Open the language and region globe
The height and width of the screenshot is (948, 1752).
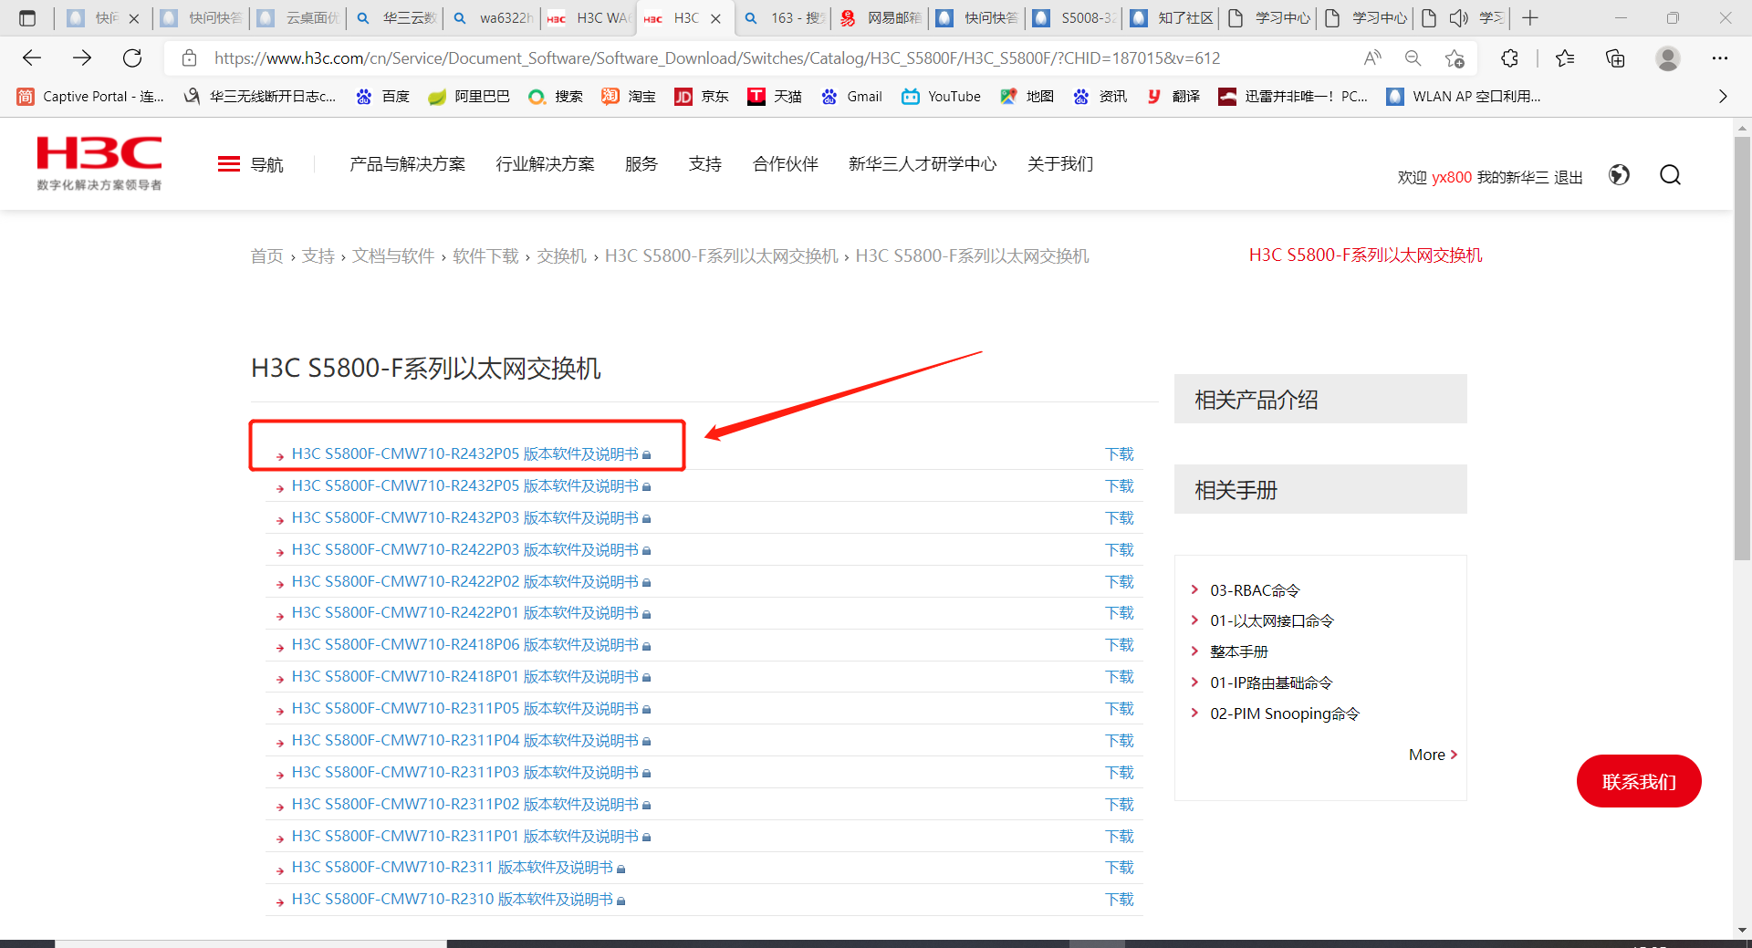pyautogui.click(x=1619, y=175)
